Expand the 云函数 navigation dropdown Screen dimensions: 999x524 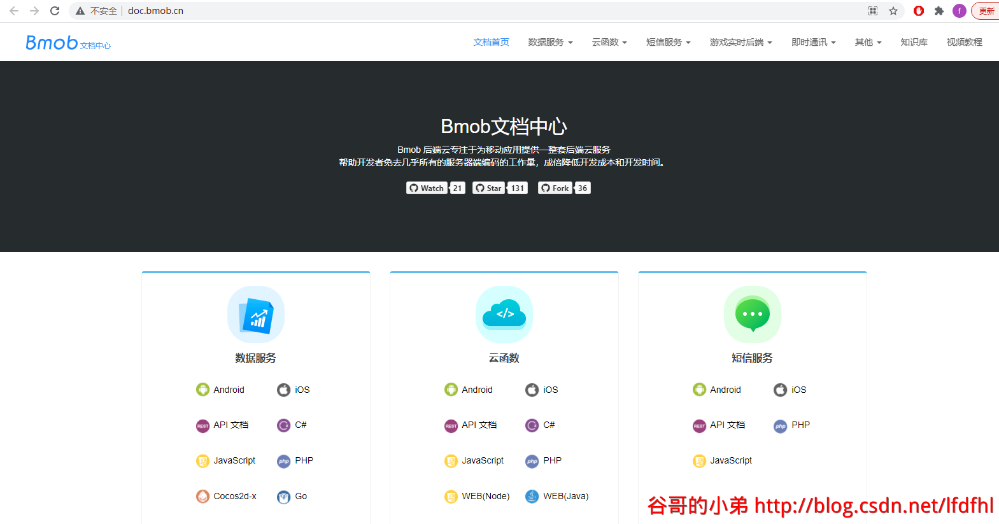pyautogui.click(x=609, y=42)
